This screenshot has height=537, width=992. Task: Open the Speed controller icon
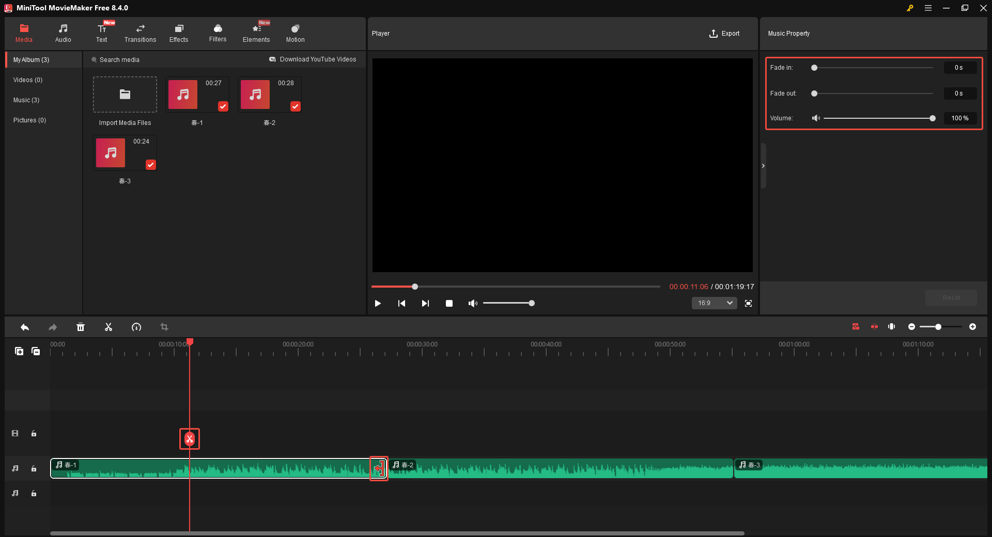(136, 327)
